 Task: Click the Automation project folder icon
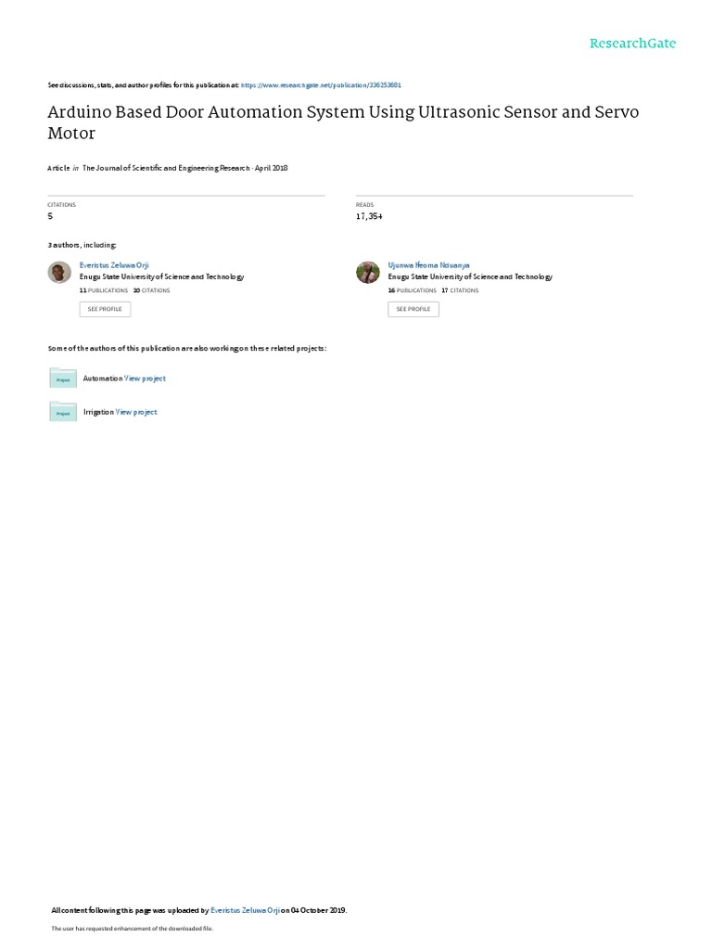coord(63,379)
